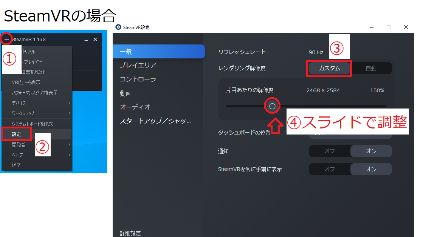Image resolution: width=423 pixels, height=237 pixels.
Task: Expand the ワークショップ submenu
Action: pos(25,113)
